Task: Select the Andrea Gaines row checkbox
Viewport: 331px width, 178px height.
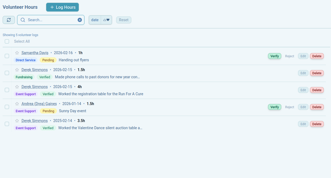Action: (x=7, y=107)
